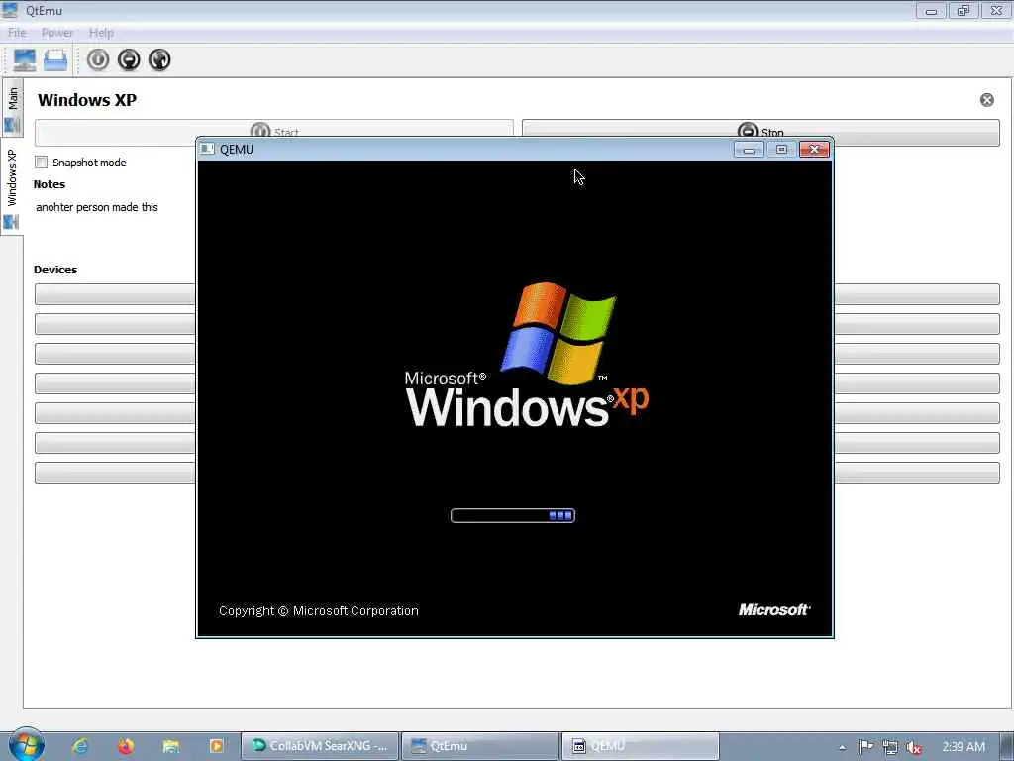Close the Windows XP tab with the X icon
This screenshot has width=1014, height=761.
pyautogui.click(x=987, y=100)
